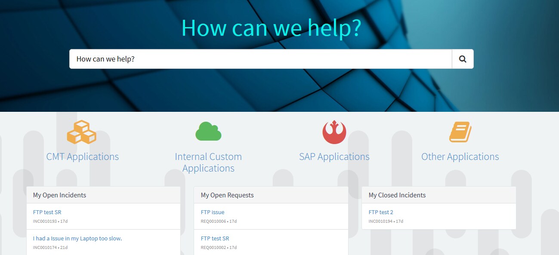Viewport: 559px width, 255px height.
Task: Open the FTP test SR incident
Action: [47, 212]
